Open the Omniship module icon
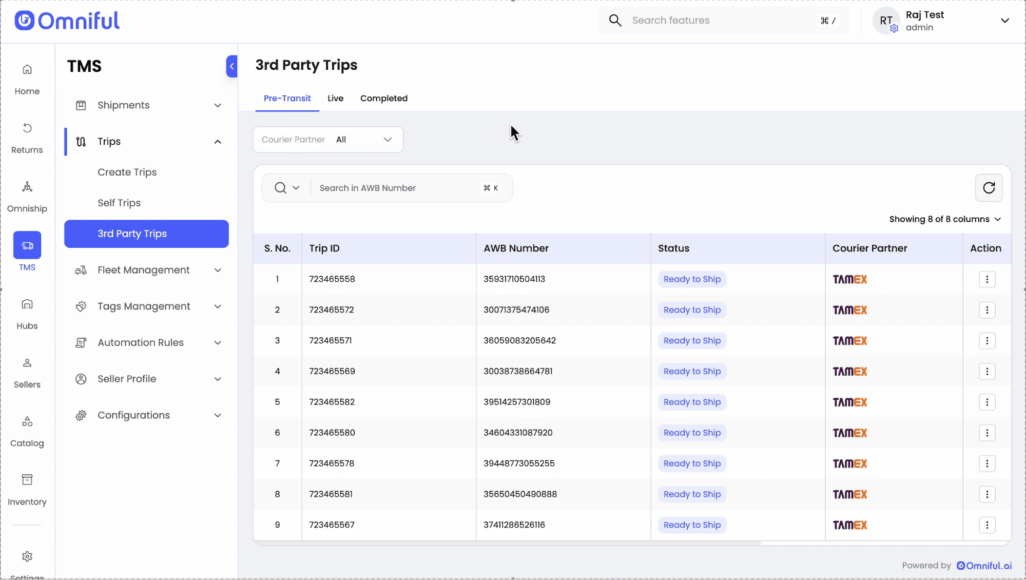Screen dimensions: 1026x580 click(x=27, y=187)
